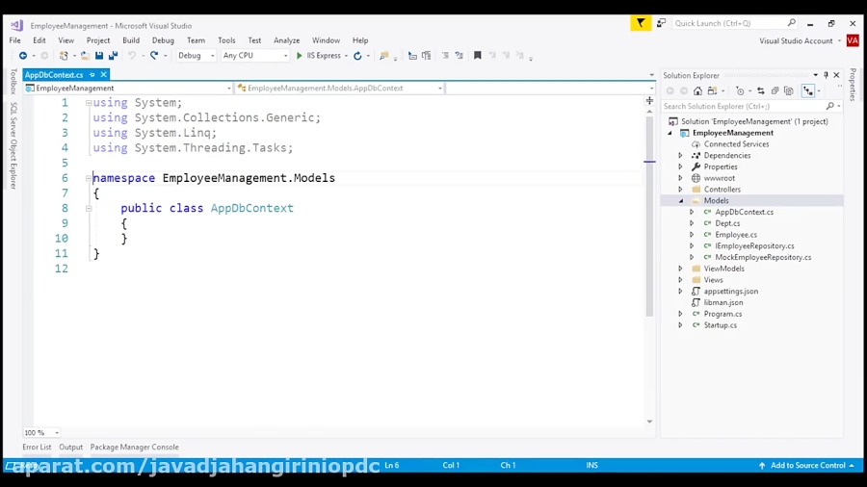This screenshot has height=487, width=867.
Task: Click the Open File toolbar icon
Action: click(x=85, y=56)
